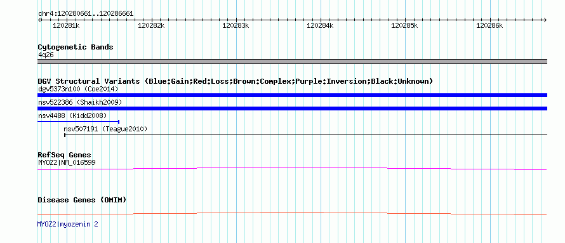The image size is (565, 243).
Task: Click the blue nsv522386 gain bar
Action: tap(292, 108)
